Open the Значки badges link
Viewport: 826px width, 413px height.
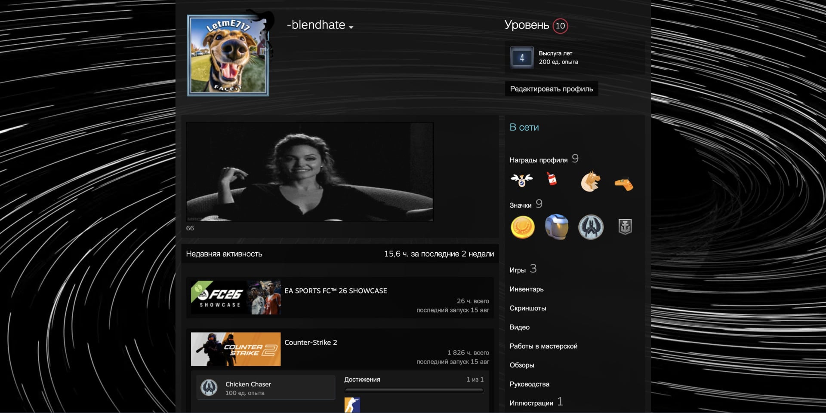pos(521,205)
